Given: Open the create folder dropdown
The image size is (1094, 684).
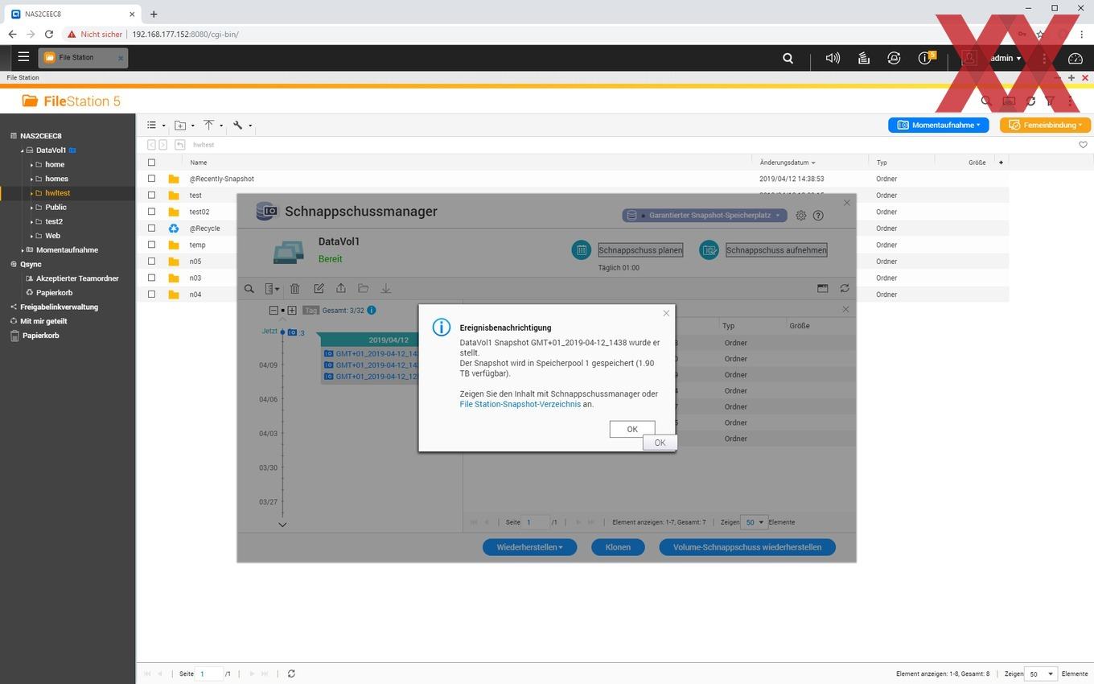Looking at the screenshot, I should click(185, 125).
